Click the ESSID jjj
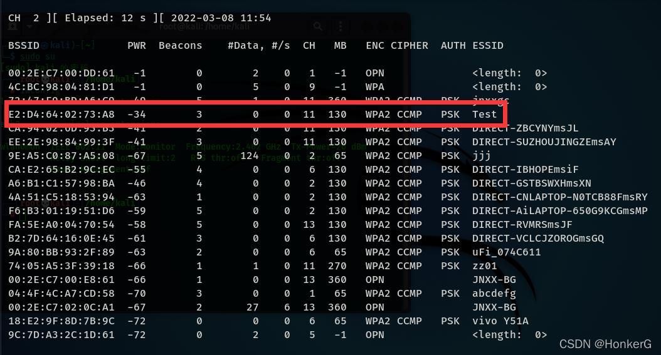The image size is (661, 355). point(482,157)
